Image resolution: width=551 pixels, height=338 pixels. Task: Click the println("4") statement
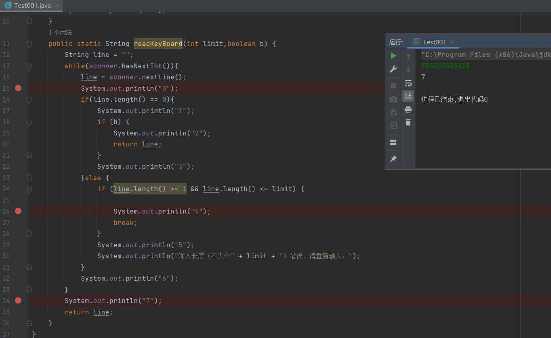click(x=162, y=211)
